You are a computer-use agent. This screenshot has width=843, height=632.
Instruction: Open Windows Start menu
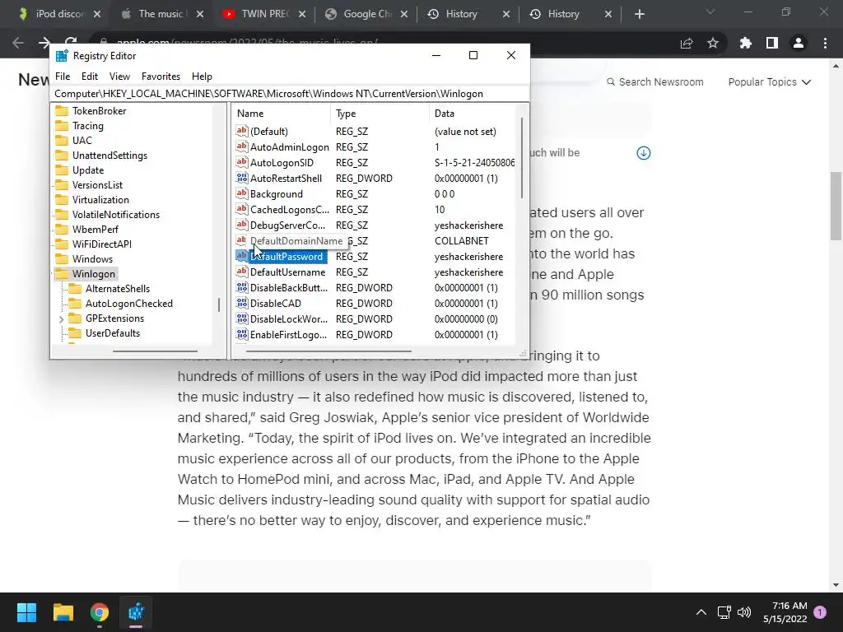(26, 612)
